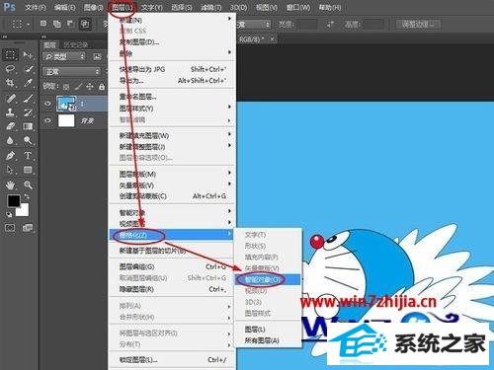
Task: Choose the Eraser tool
Action: coord(10,126)
